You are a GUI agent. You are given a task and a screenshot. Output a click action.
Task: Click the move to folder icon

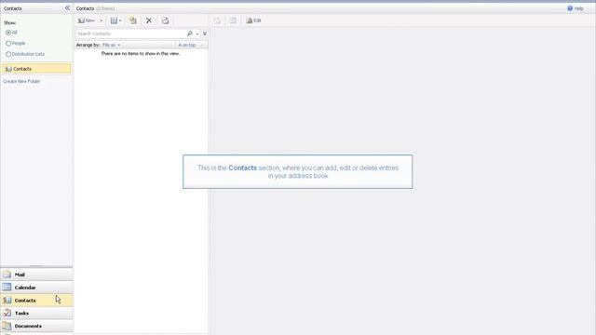133,20
